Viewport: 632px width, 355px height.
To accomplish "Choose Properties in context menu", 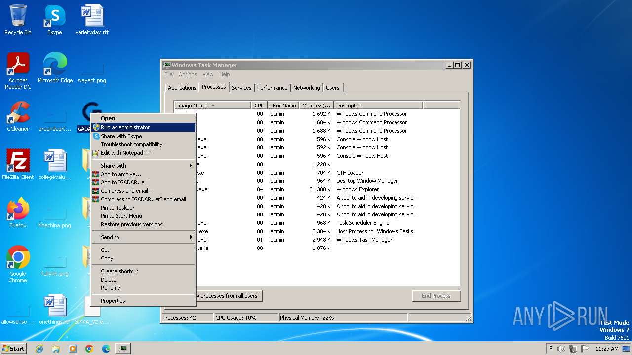I will [x=143, y=301].
